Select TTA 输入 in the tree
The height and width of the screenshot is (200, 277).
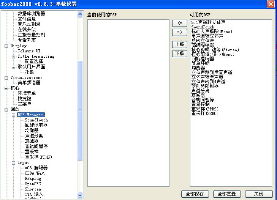pyautogui.click(x=34, y=194)
